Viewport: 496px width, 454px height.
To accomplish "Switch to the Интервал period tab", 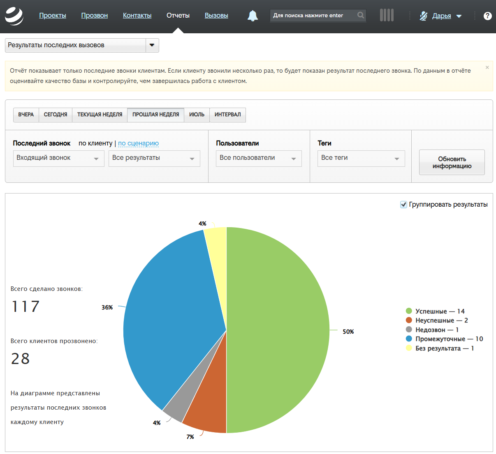I will pyautogui.click(x=227, y=115).
